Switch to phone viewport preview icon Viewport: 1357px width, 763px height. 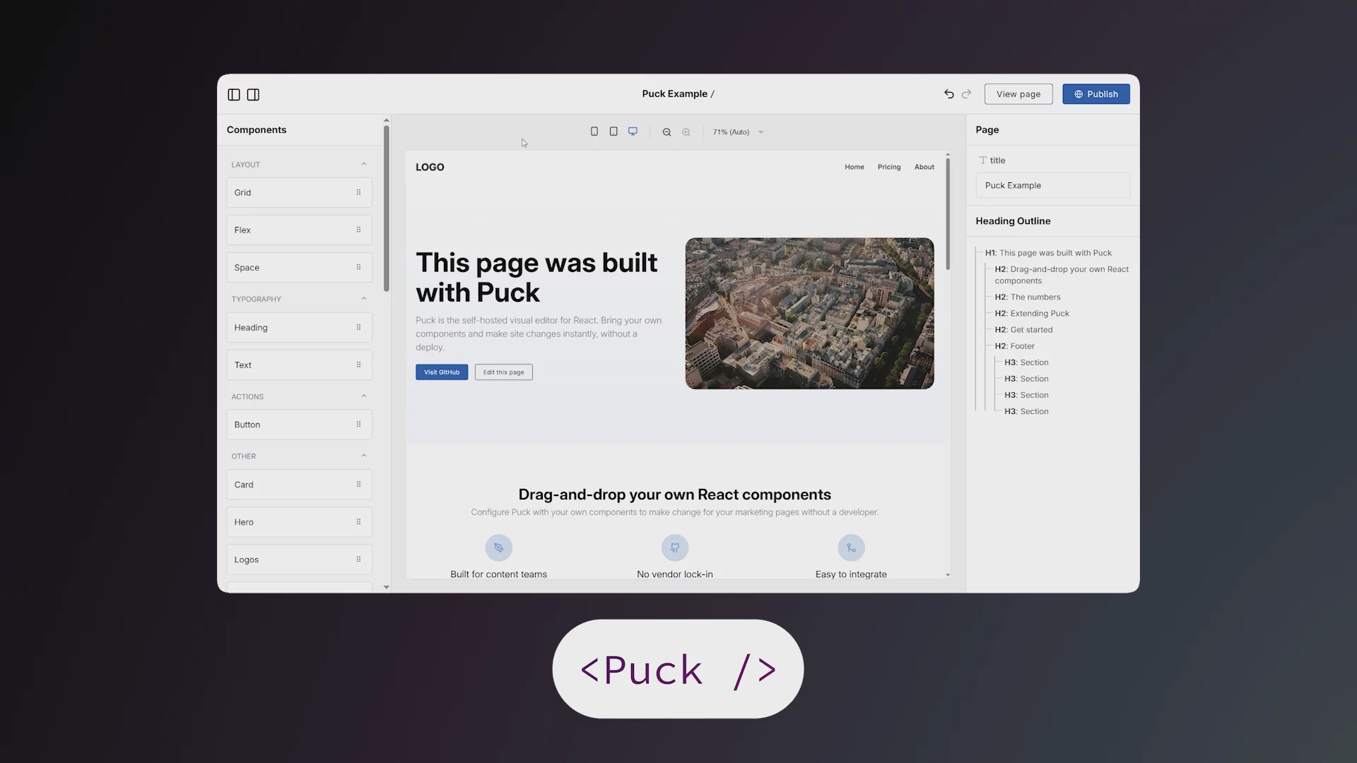[x=594, y=131]
